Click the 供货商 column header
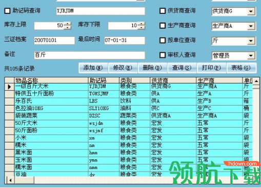The width and height of the screenshot is (261, 188). point(173,80)
